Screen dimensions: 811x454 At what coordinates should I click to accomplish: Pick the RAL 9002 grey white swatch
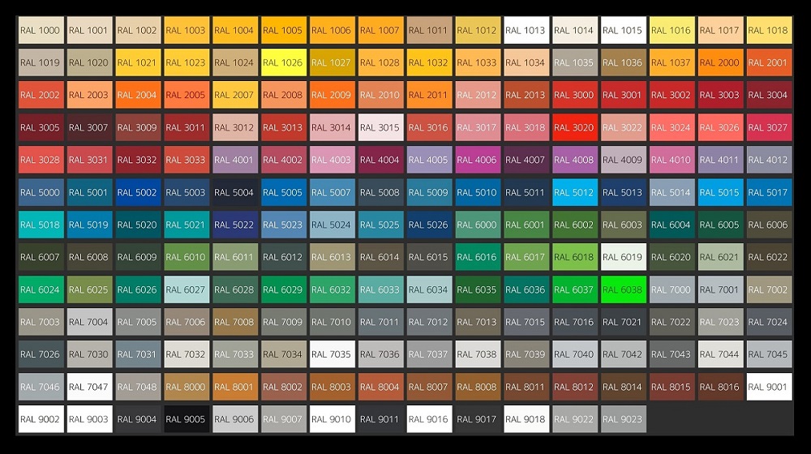click(x=41, y=419)
